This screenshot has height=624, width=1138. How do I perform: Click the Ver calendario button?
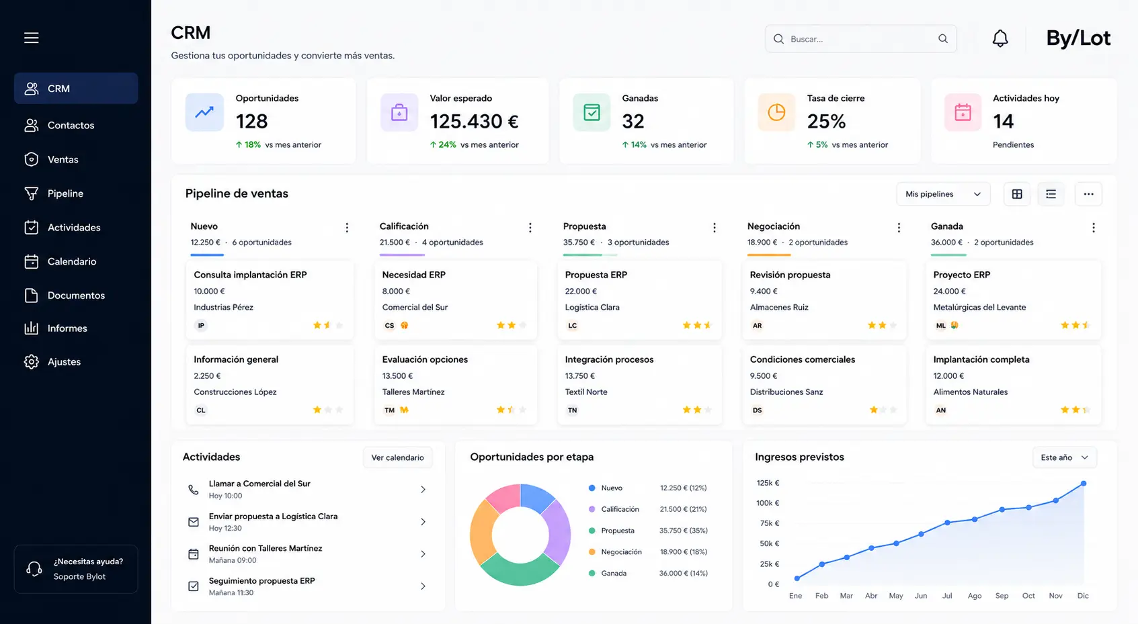[398, 457]
